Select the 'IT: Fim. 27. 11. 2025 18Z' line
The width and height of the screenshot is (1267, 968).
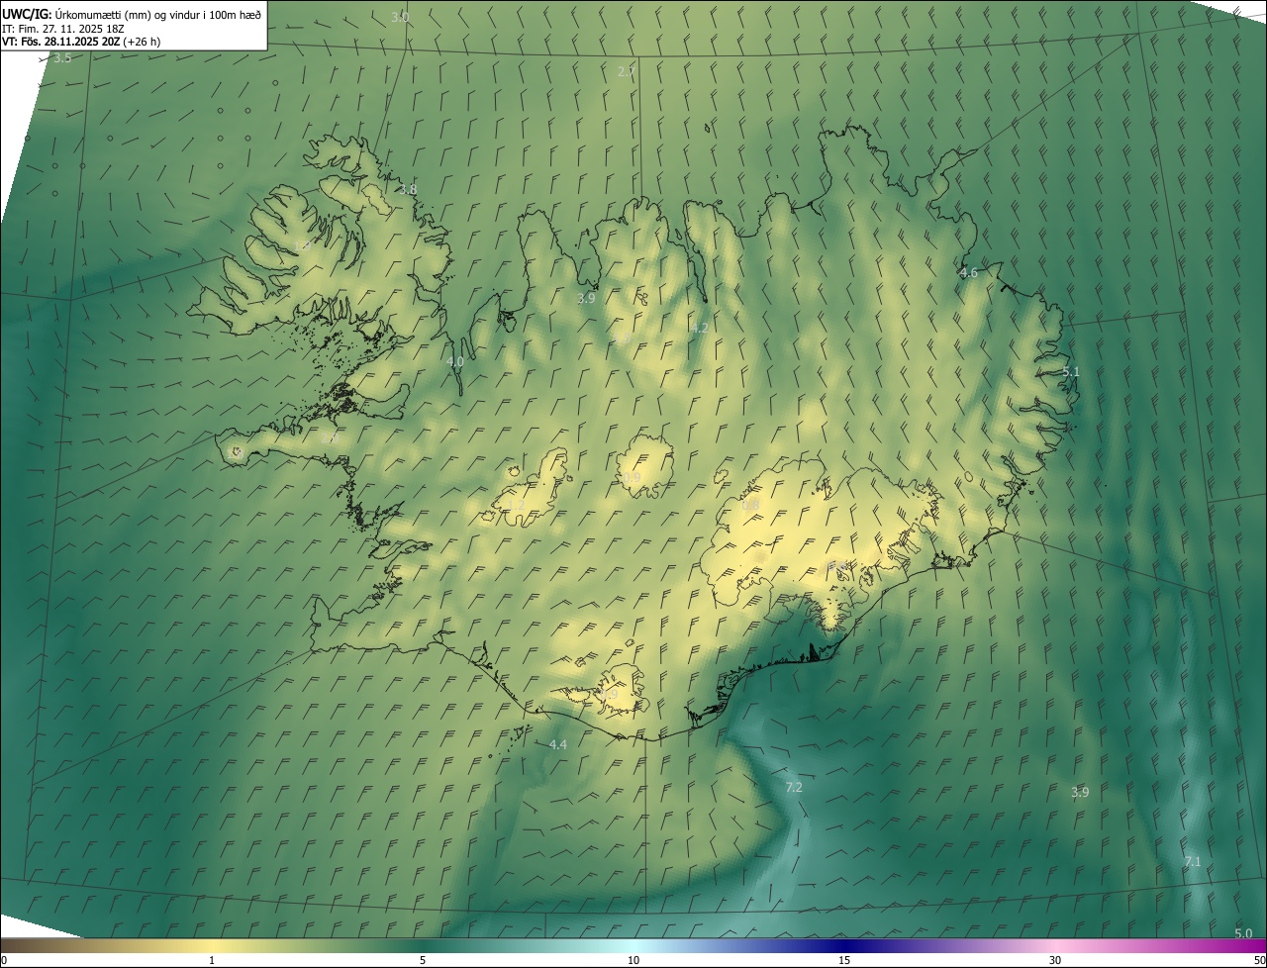[62, 29]
